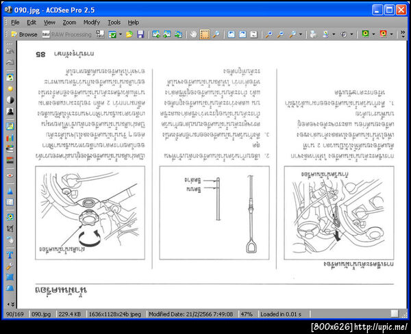Click the Modified Date status field

tap(190, 314)
